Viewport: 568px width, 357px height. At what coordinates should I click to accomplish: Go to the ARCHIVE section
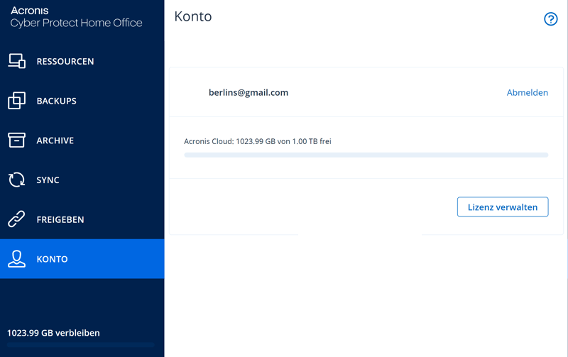pos(82,140)
